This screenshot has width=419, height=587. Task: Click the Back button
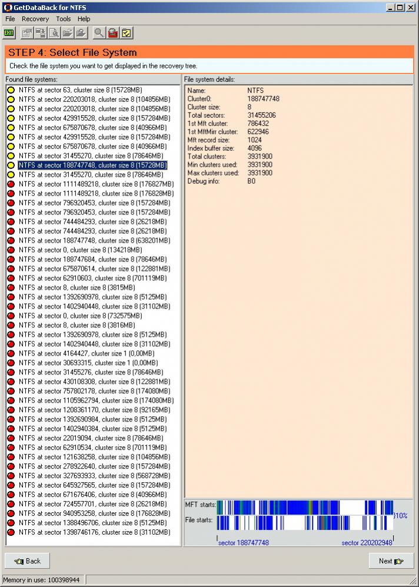[27, 561]
